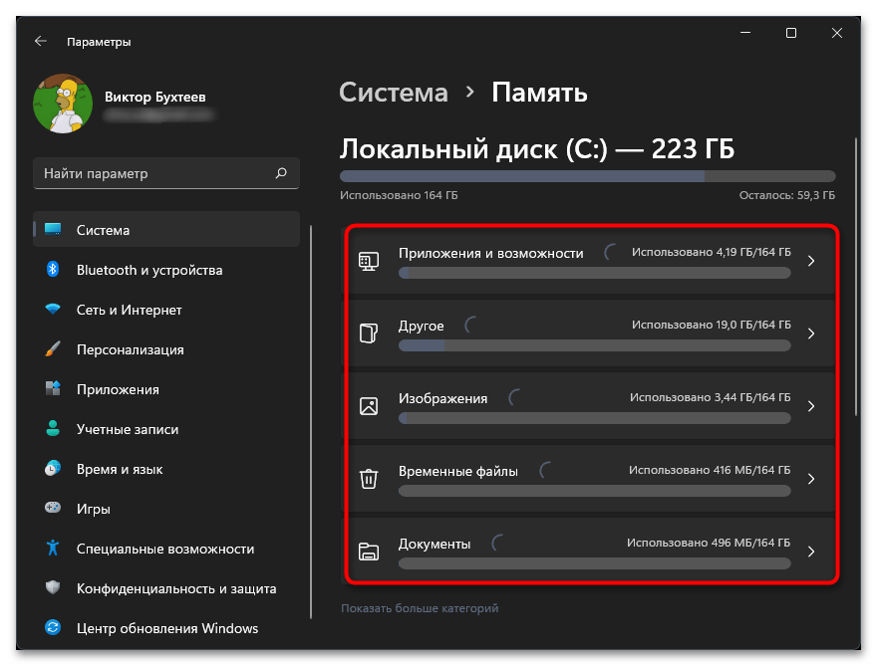The width and height of the screenshot is (877, 666).
Task: Click the Изображения picture icon
Action: tap(369, 406)
